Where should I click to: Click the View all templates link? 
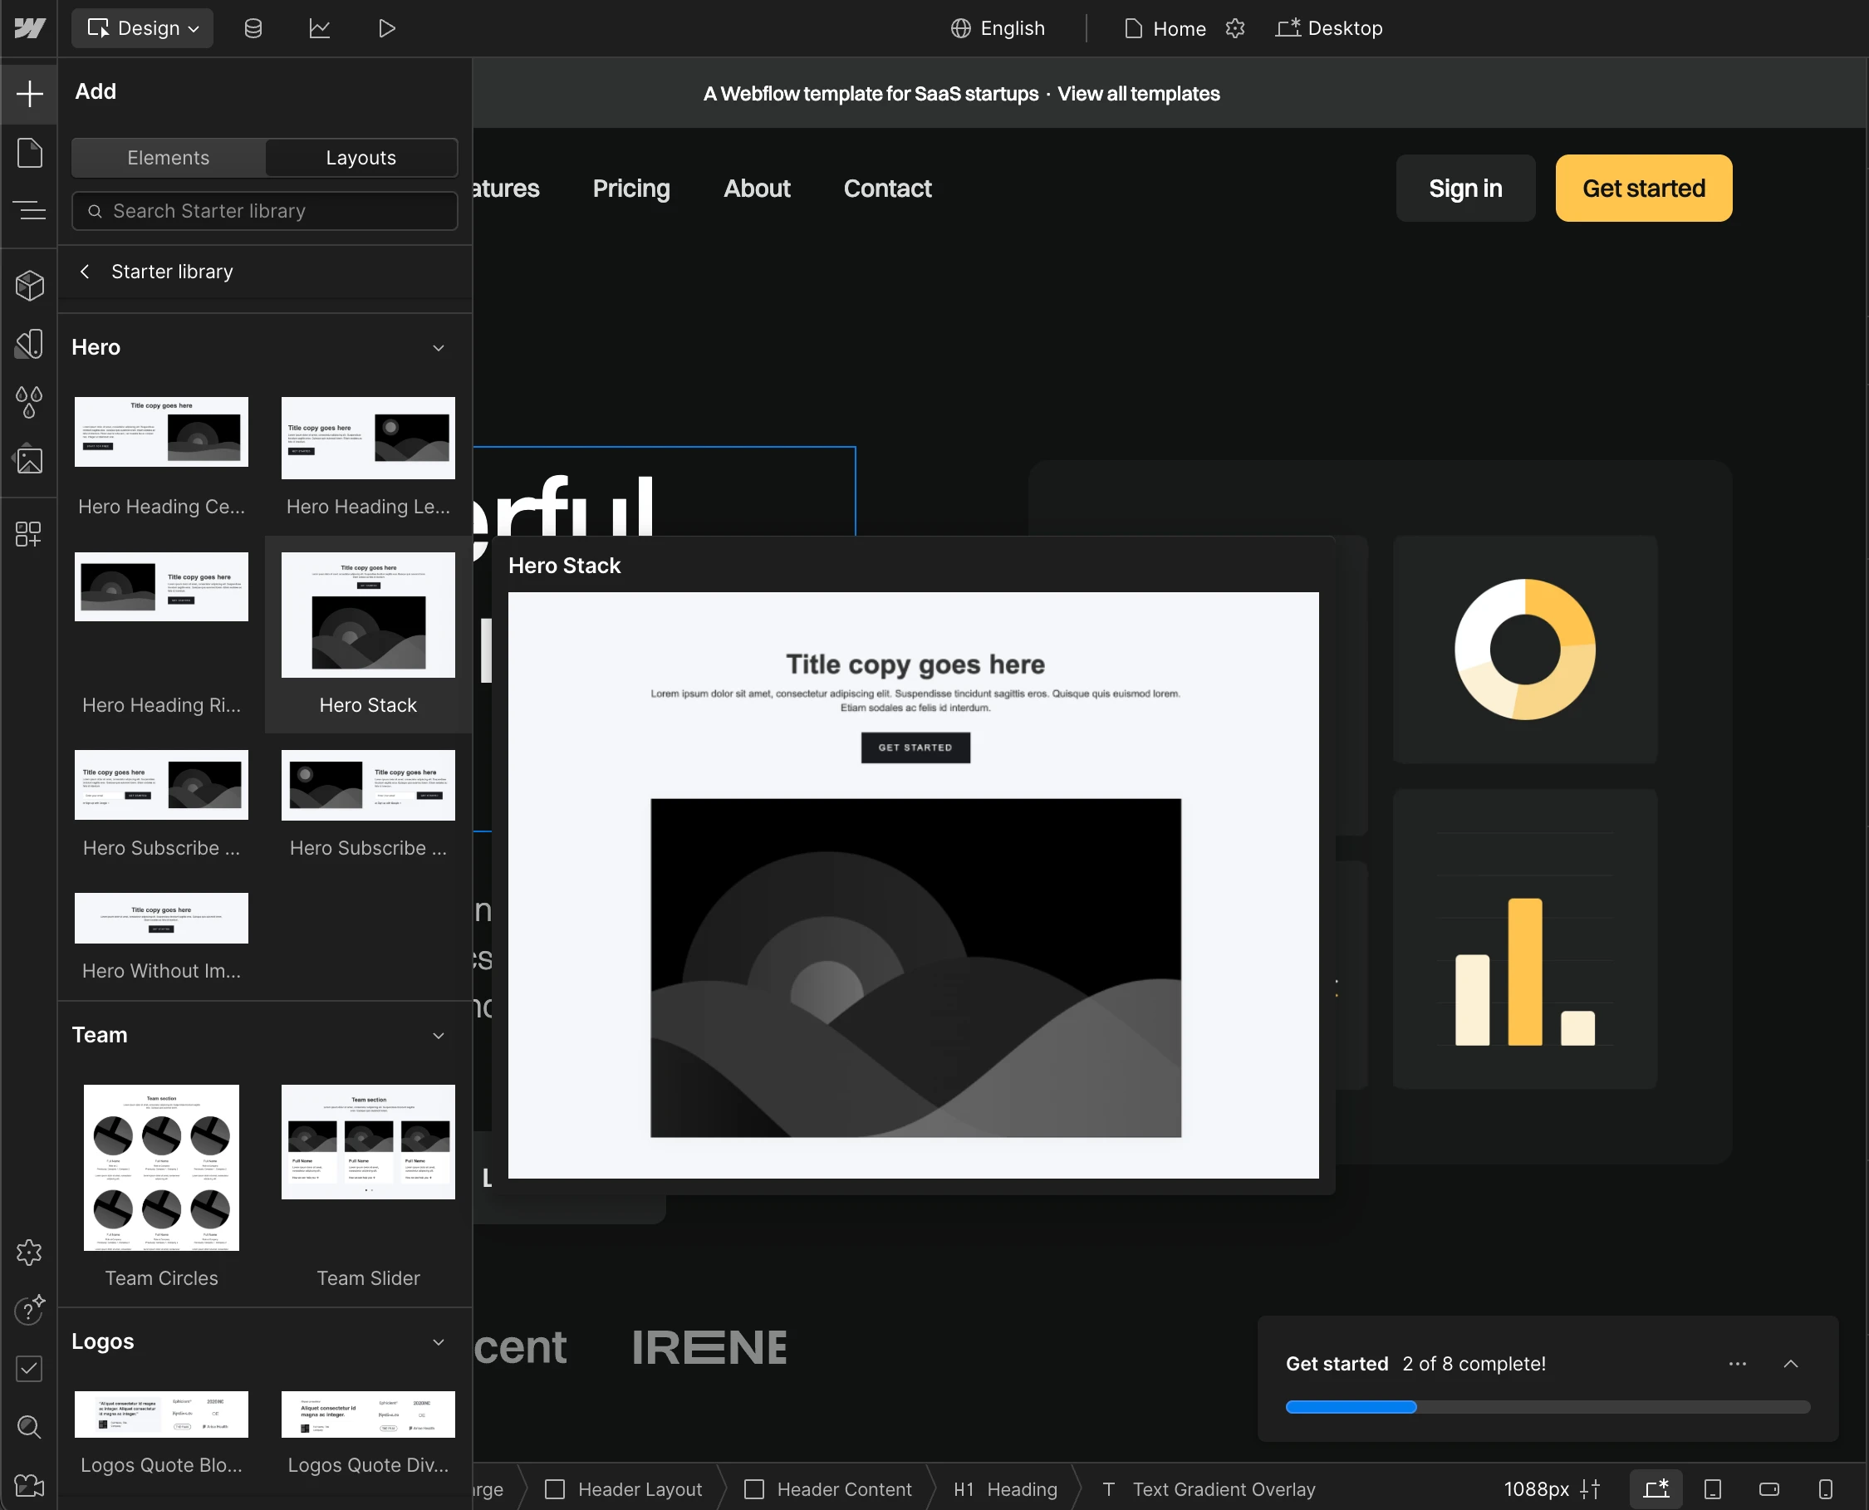tap(1139, 93)
